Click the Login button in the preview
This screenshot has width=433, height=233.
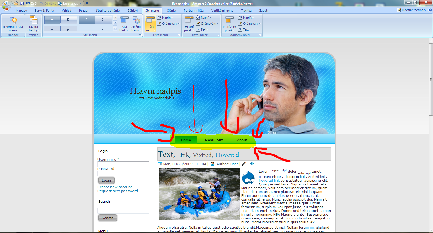coord(106,180)
